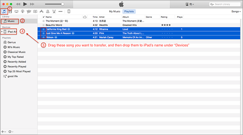The width and height of the screenshot is (243, 135).
Task: Select the song "The Moment" row name
Action: point(57,21)
